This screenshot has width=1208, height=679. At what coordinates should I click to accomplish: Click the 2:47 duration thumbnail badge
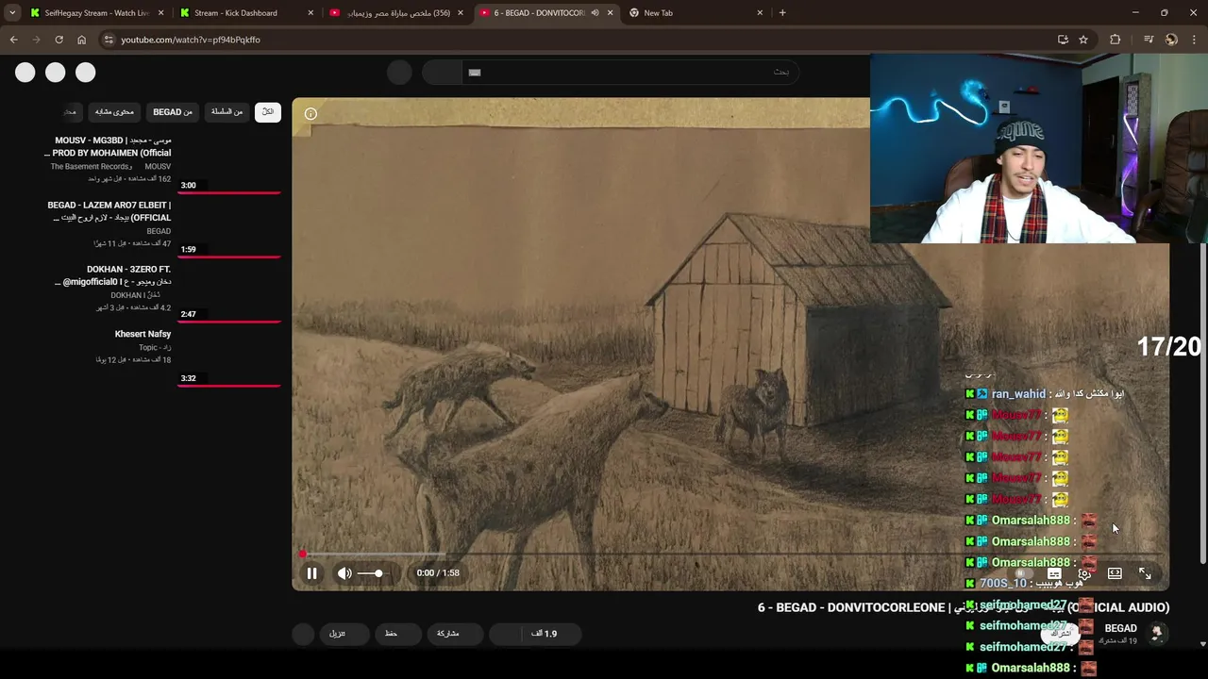click(189, 314)
